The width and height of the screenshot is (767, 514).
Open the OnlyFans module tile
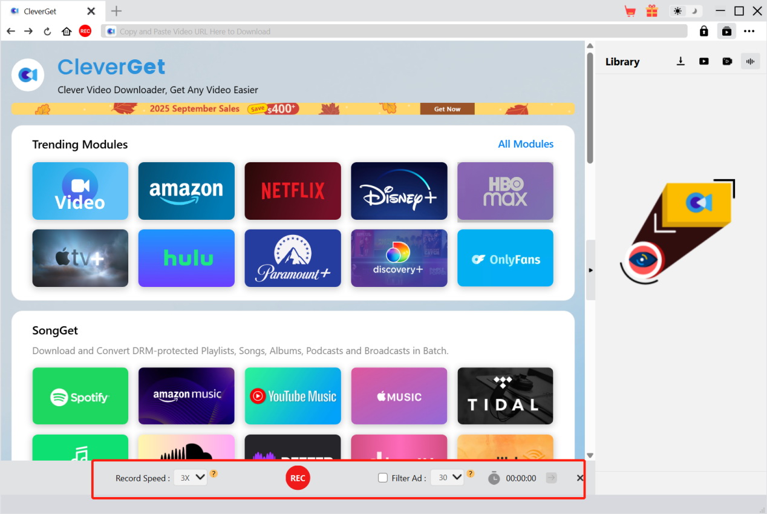505,258
